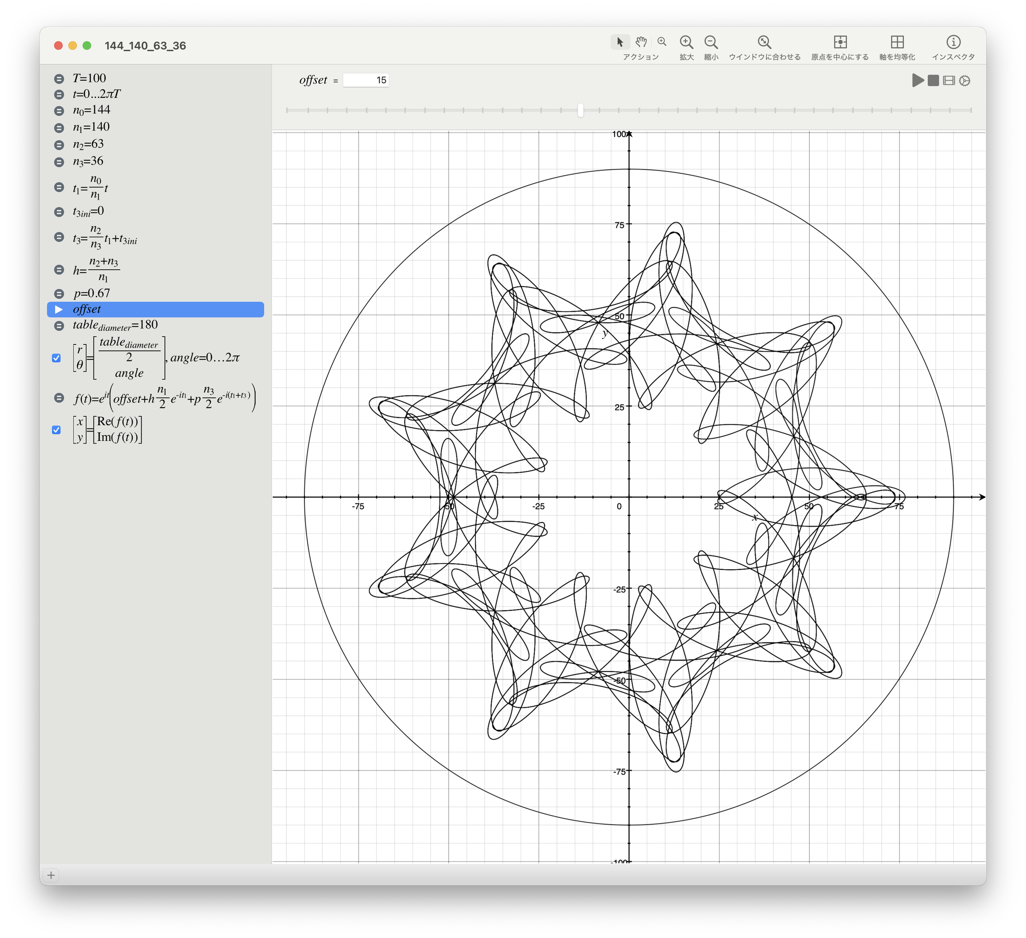This screenshot has width=1026, height=938.
Task: Select the x y Re Im vector expression
Action: (107, 430)
